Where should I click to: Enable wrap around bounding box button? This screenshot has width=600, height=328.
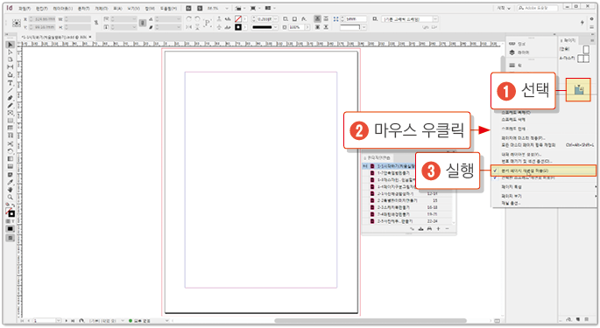pos(326,18)
